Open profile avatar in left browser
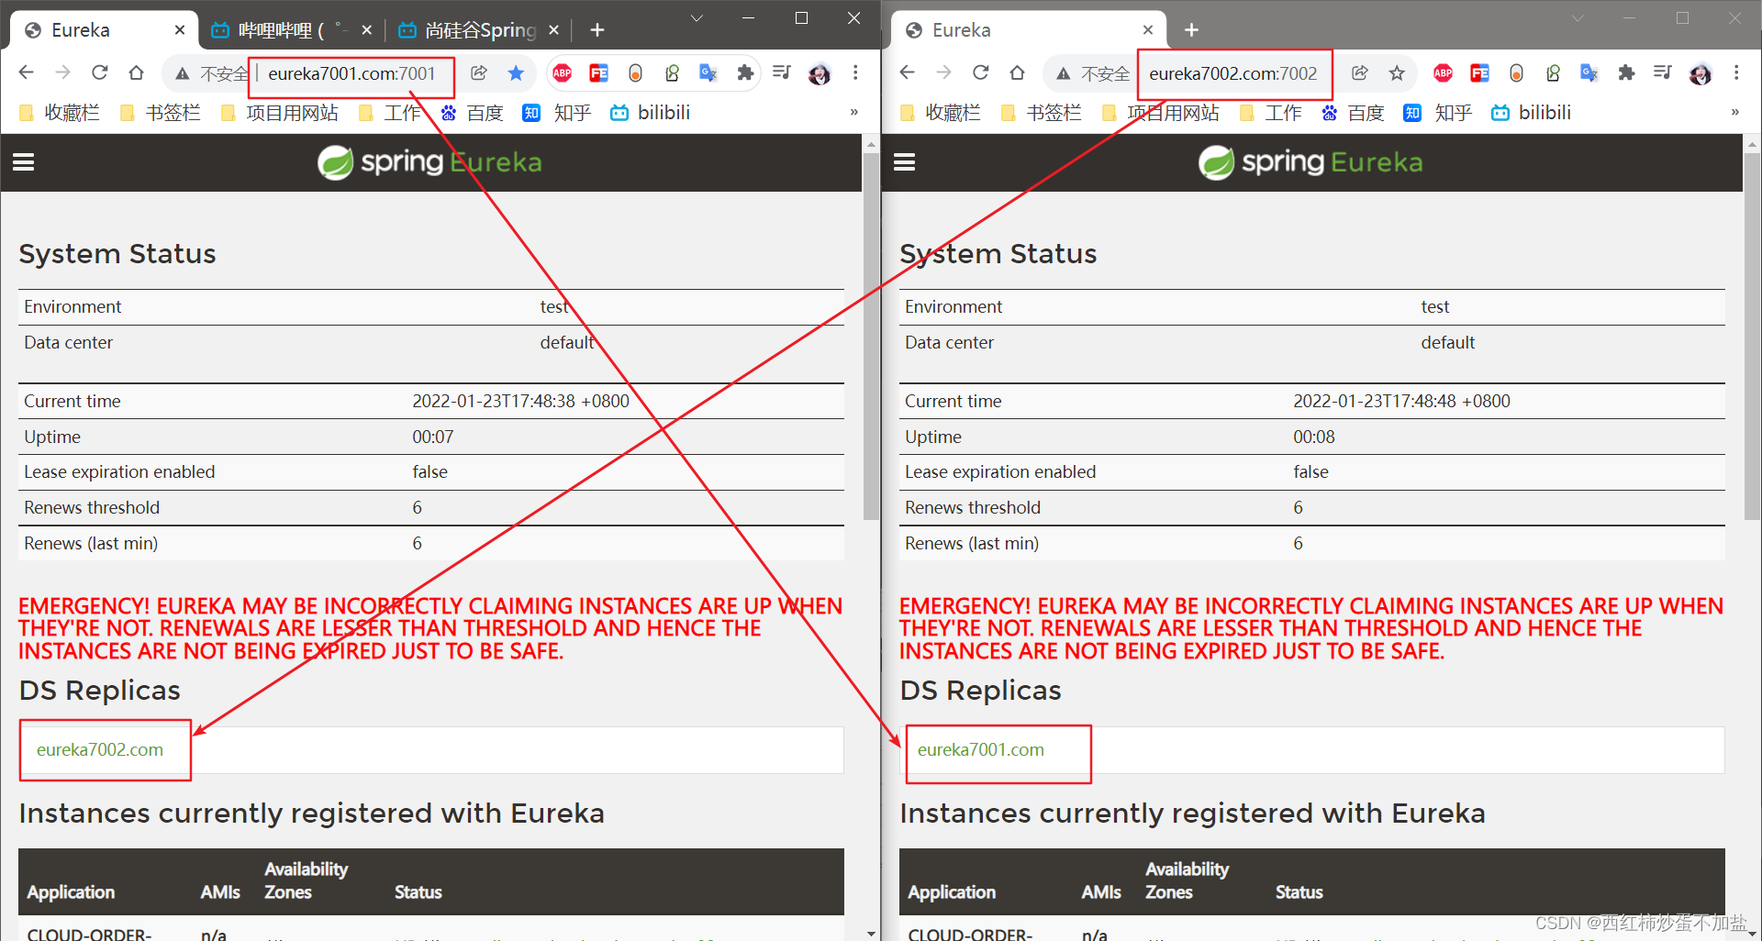This screenshot has width=1762, height=941. [820, 73]
